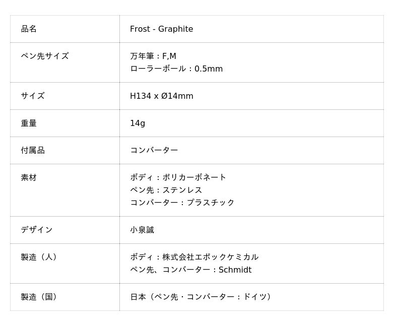Click the ペン先：ステンレス material line
The height and width of the screenshot is (326, 403).
point(166,190)
